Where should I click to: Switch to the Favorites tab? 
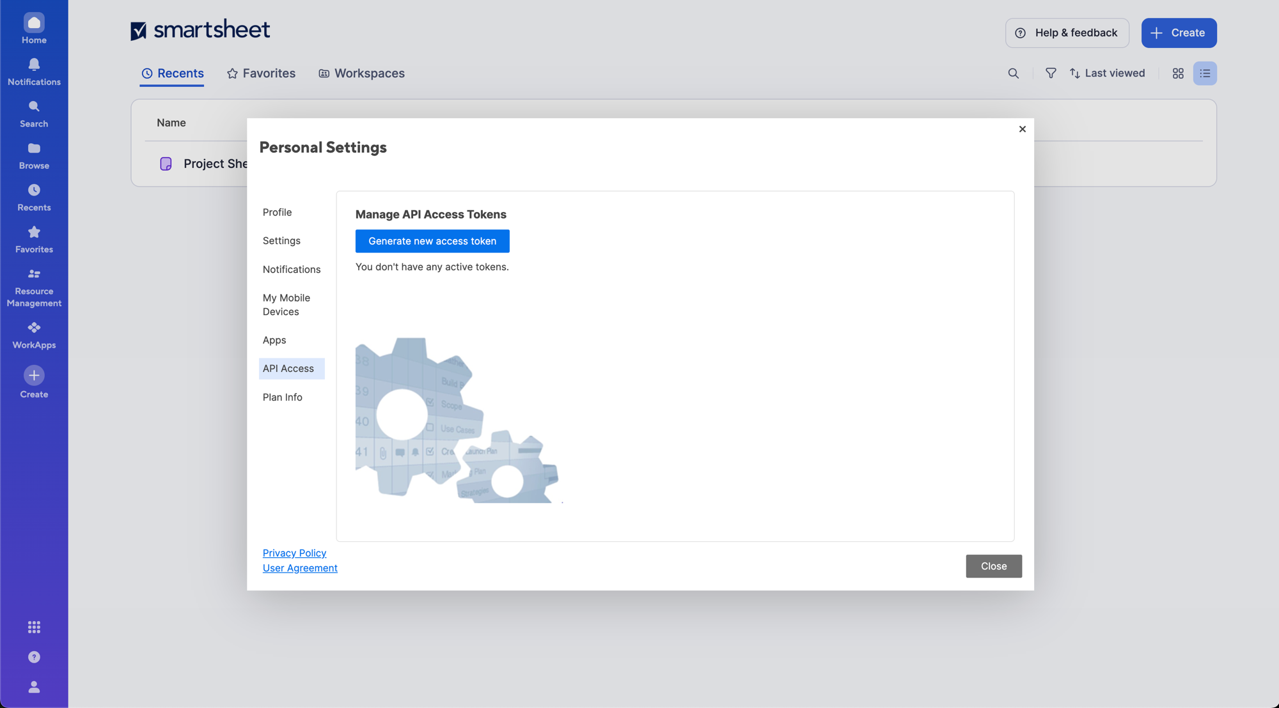261,73
